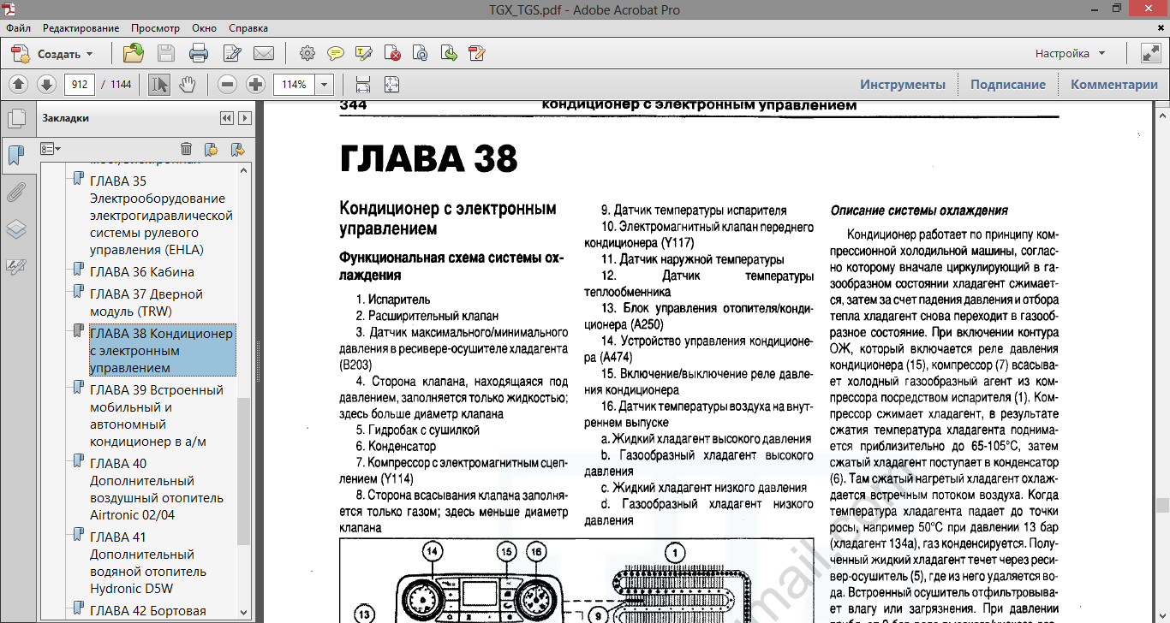Open the Создать dropdown
The height and width of the screenshot is (623, 1170).
52,54
